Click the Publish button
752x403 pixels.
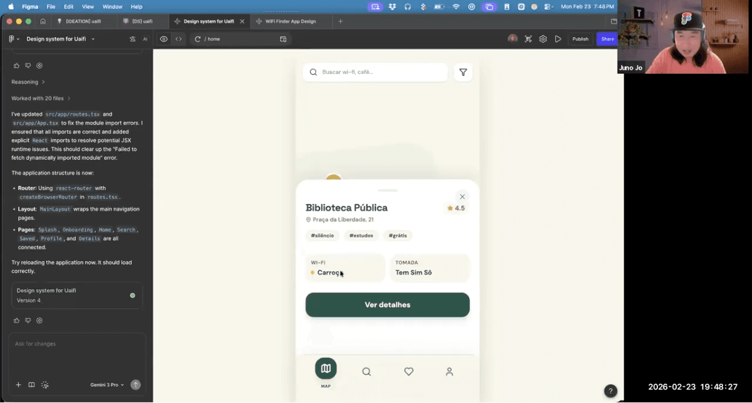[x=580, y=39]
